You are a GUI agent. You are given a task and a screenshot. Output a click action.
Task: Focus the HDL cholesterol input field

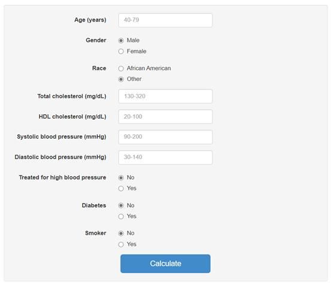click(x=165, y=117)
